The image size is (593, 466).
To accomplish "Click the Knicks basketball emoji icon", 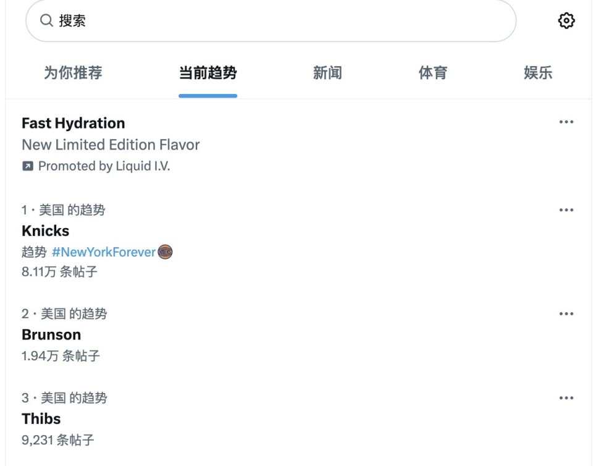I will tap(165, 252).
